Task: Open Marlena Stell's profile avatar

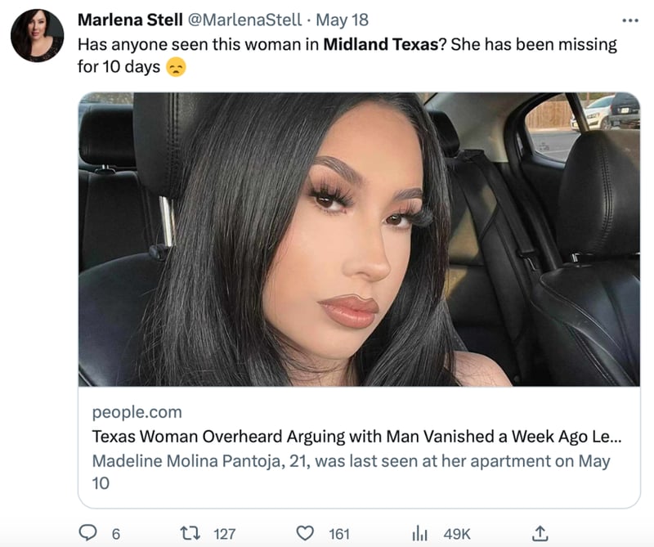Action: 38,35
